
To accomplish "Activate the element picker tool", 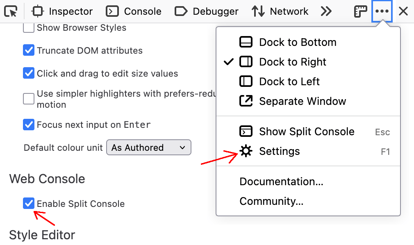I will point(11,11).
